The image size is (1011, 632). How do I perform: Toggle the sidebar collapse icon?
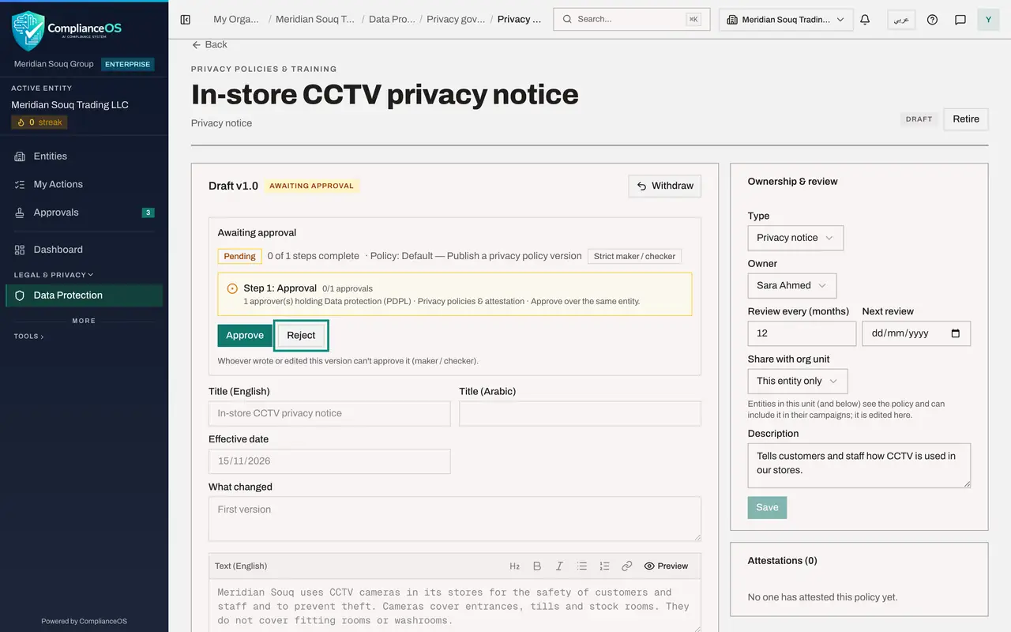186,20
